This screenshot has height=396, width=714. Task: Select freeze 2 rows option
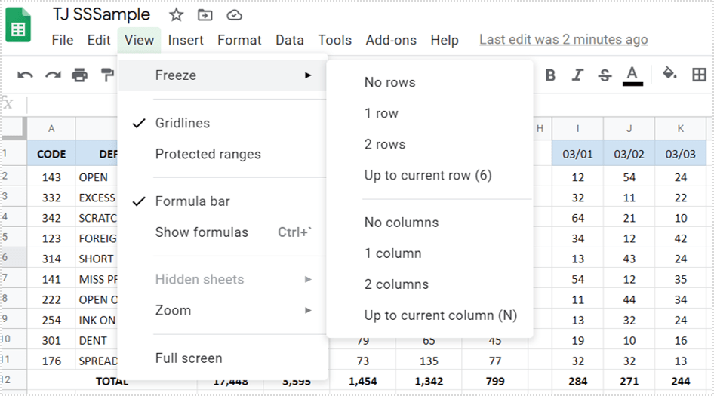click(x=385, y=144)
